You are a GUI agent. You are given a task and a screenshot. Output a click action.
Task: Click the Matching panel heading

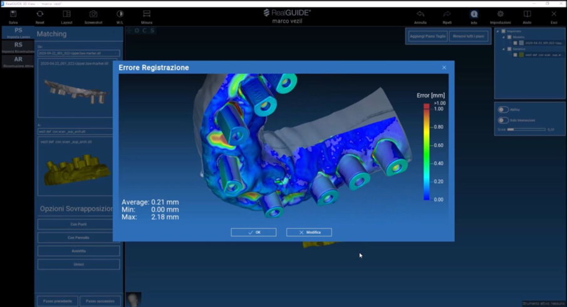tap(52, 34)
